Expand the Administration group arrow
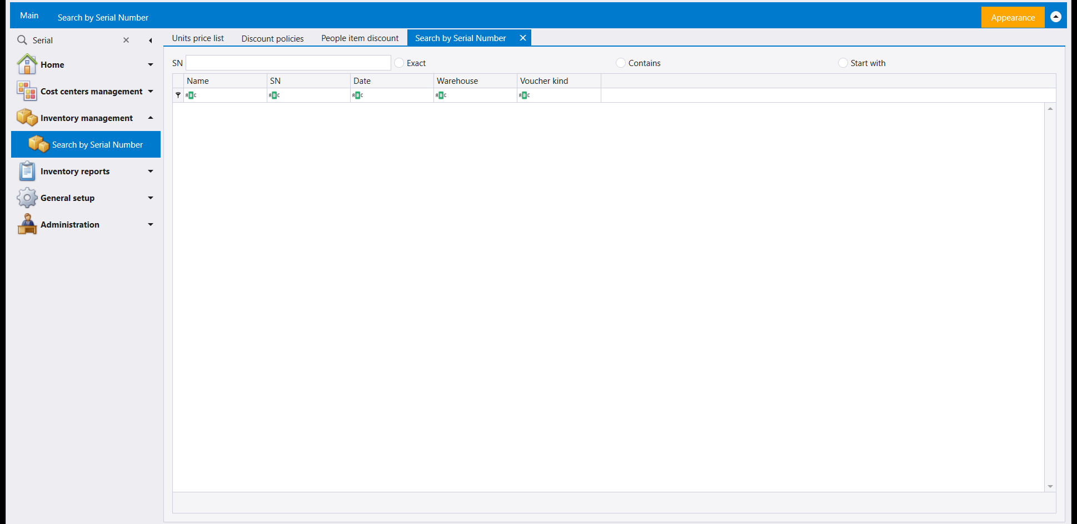Viewport: 1077px width, 524px height. [x=151, y=224]
